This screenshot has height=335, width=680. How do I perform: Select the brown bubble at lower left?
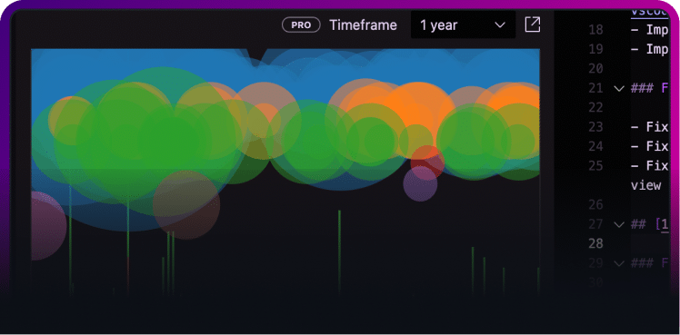click(186, 205)
